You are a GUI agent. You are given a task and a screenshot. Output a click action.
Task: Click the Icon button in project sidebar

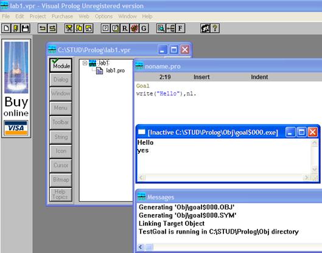pyautogui.click(x=61, y=151)
